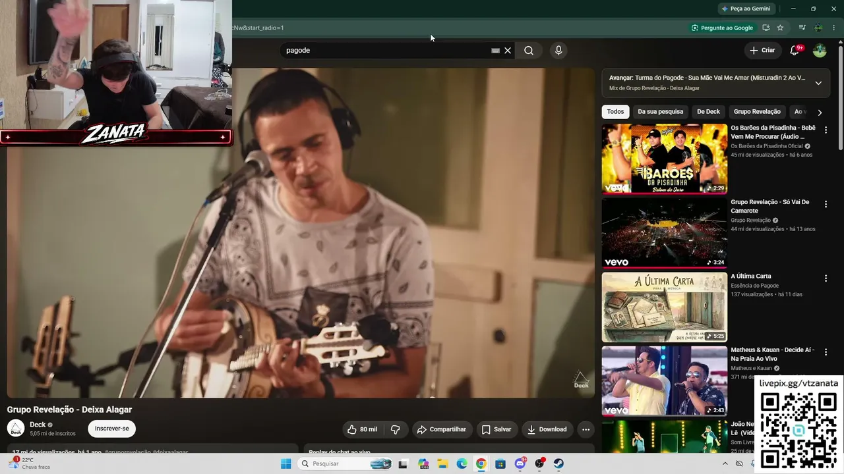Click the video player to pause playback
This screenshot has width=844, height=474.
pyautogui.click(x=301, y=232)
